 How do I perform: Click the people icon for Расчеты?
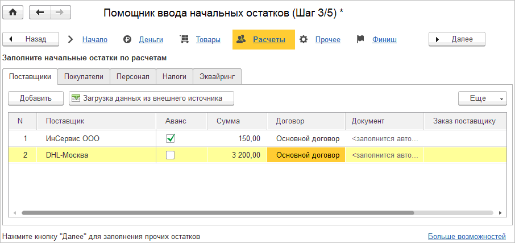pyautogui.click(x=241, y=39)
